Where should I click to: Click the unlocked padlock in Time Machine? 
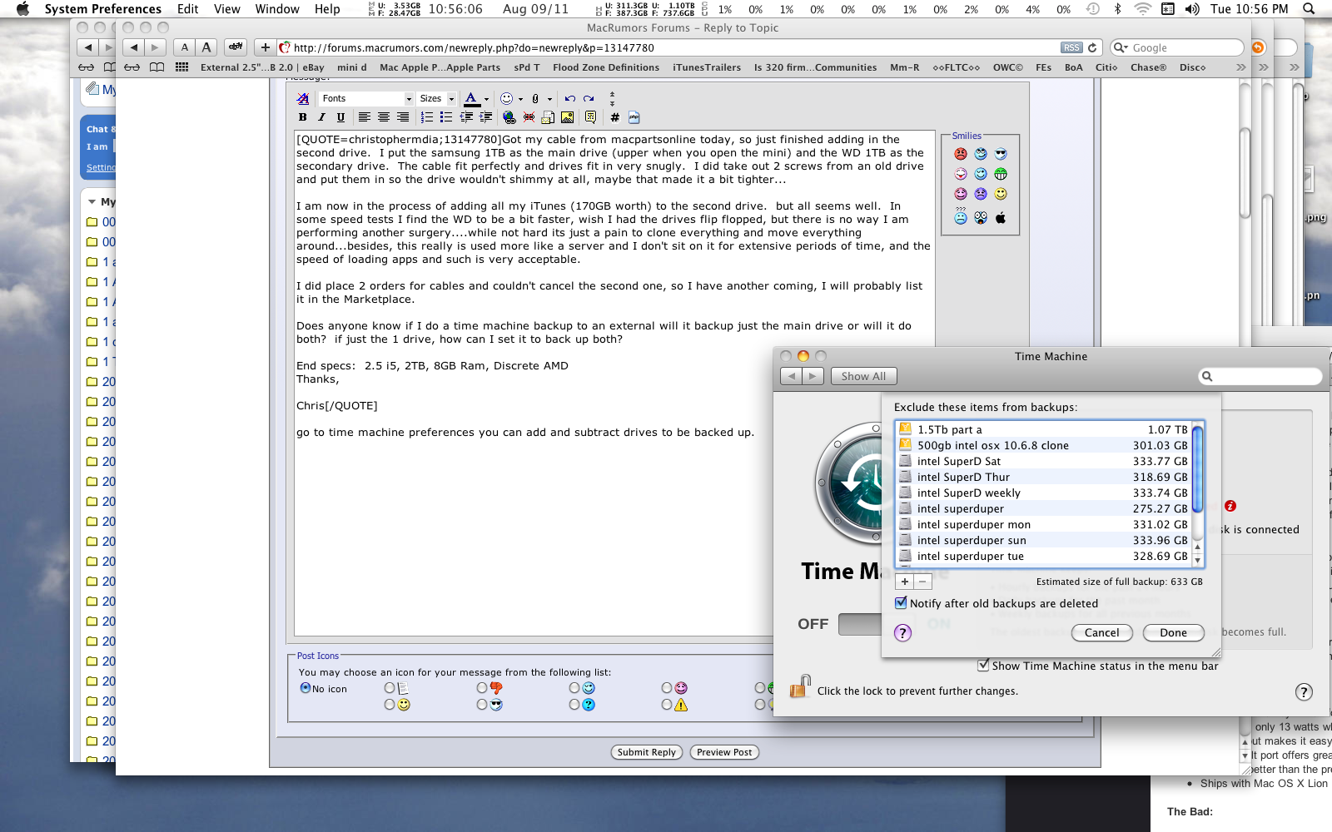click(800, 686)
